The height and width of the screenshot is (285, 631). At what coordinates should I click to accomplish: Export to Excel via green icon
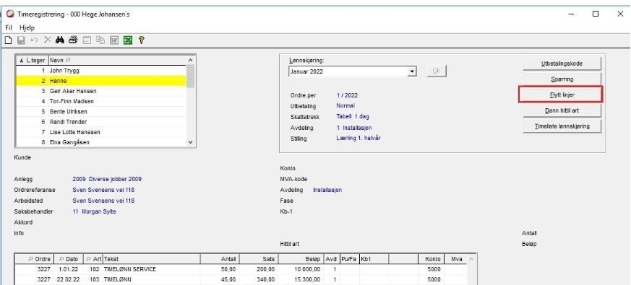point(128,40)
